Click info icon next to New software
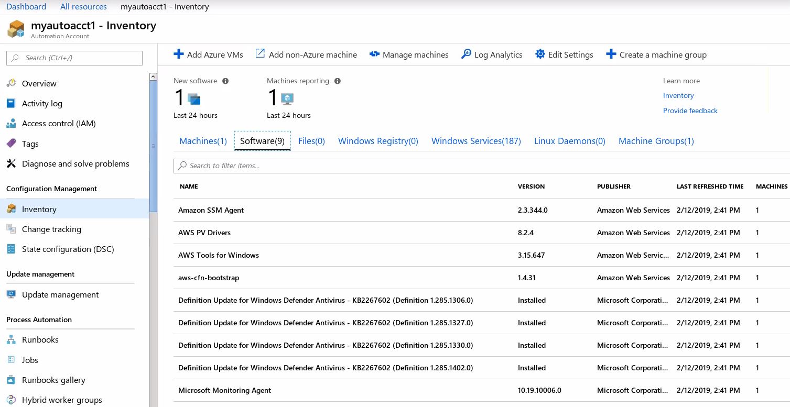 point(225,81)
